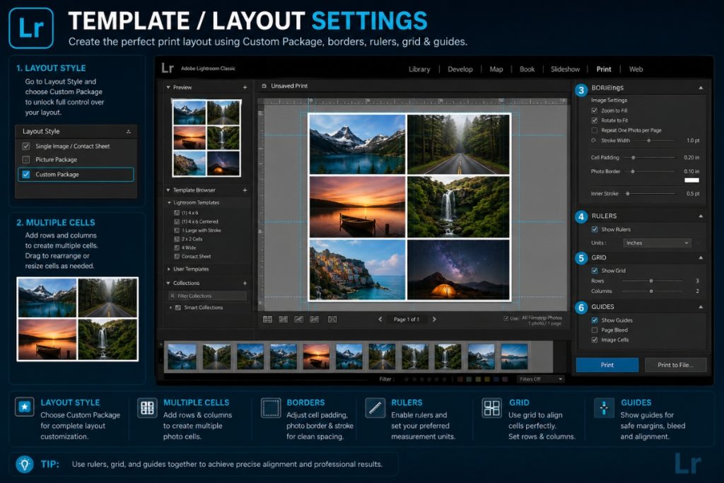Viewport: 724px width, 483px height.
Task: Click the Lr logo beside Adobe Lightroom Classic
Action: tap(168, 69)
